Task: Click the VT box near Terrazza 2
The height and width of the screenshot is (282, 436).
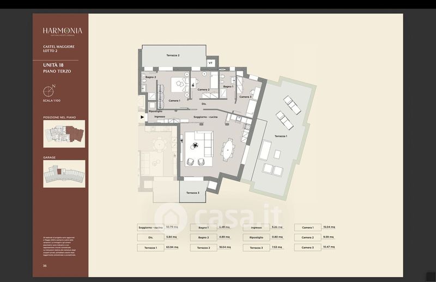Action: point(211,63)
